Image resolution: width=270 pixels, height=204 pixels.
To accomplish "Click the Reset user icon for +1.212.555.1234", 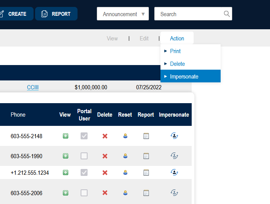I will 125,172.
